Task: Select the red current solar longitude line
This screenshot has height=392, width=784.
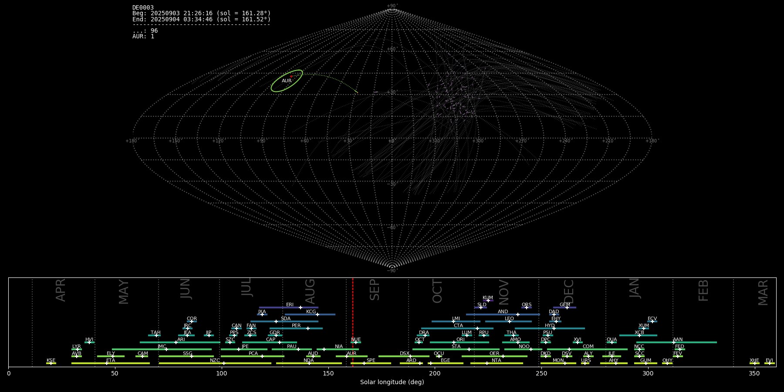Action: coord(353,322)
